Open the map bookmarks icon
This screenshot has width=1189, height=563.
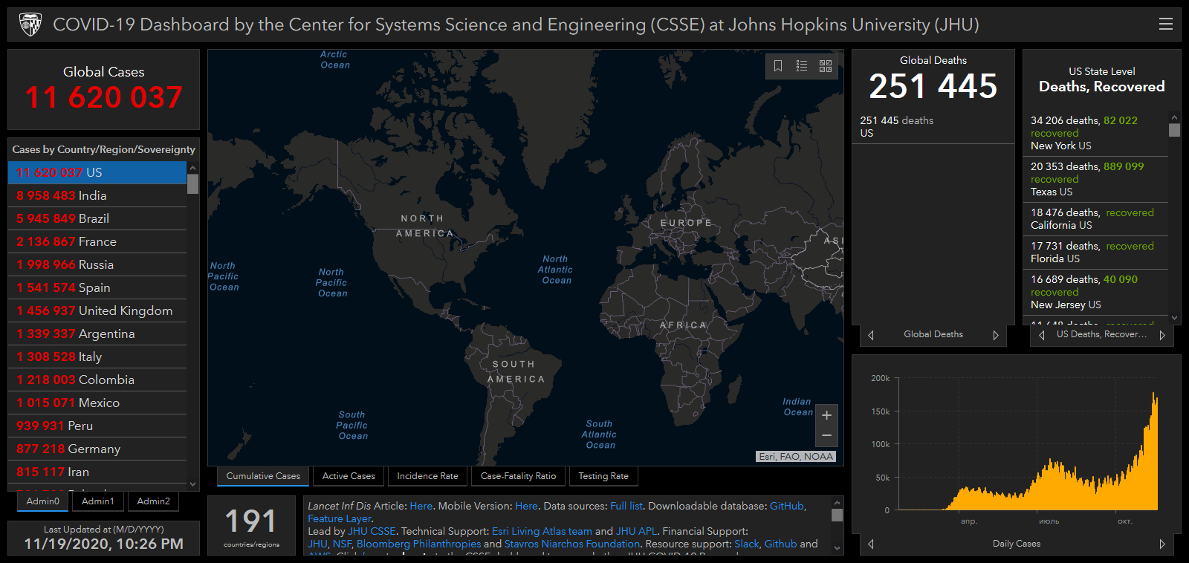point(778,66)
